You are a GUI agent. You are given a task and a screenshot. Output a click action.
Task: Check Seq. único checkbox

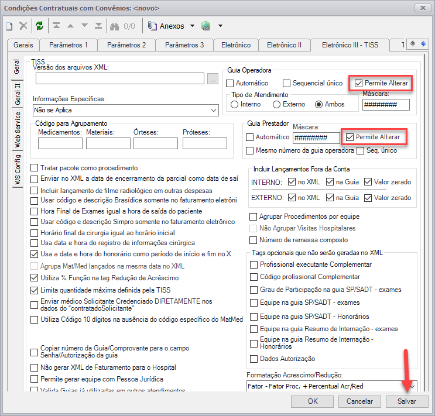point(361,150)
